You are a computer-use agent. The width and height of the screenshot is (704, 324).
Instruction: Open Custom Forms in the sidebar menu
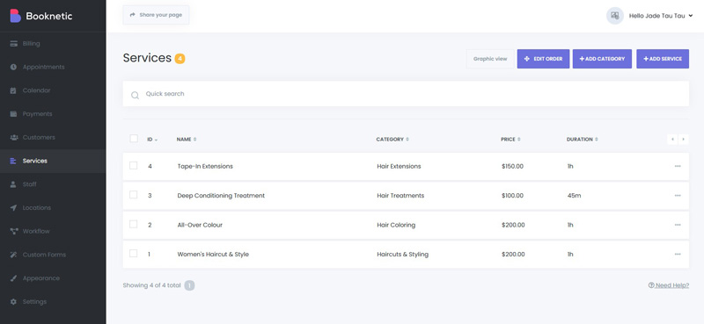pyautogui.click(x=53, y=255)
